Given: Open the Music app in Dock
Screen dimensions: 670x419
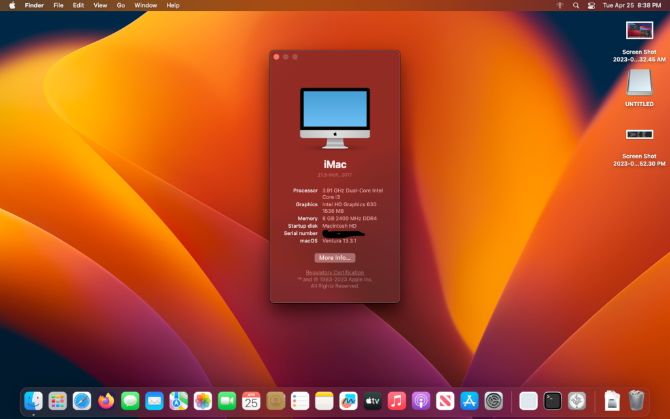Looking at the screenshot, I should [397, 401].
